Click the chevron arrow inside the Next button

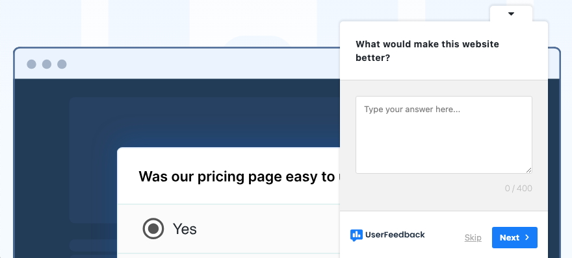526,237
